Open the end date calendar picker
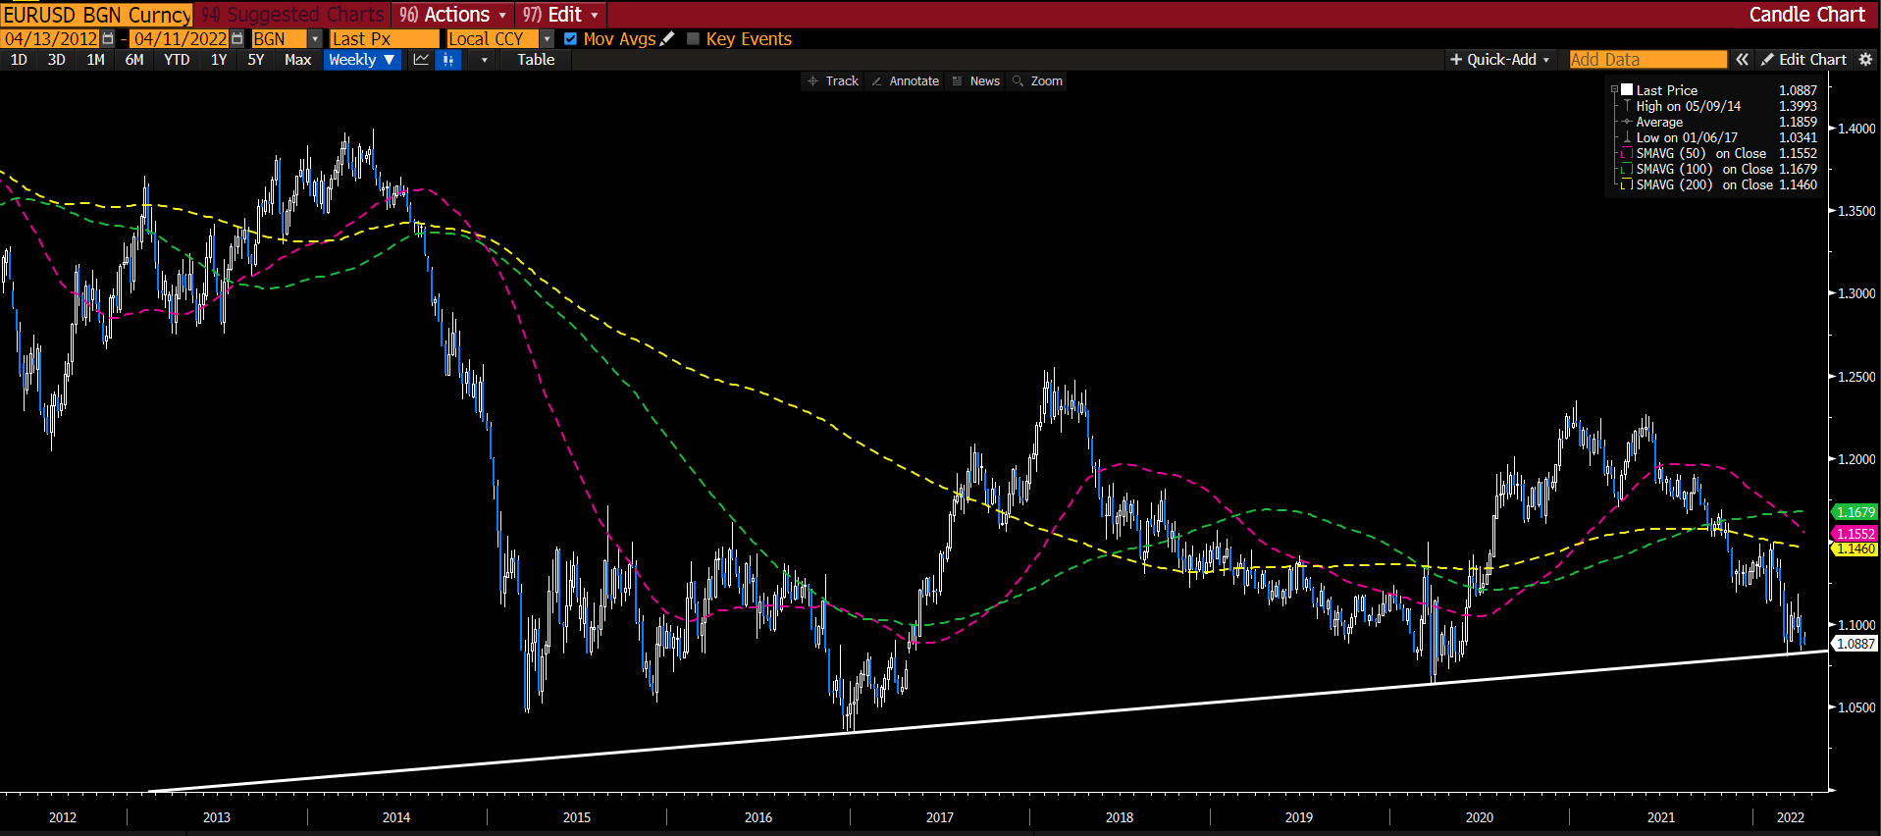 click(236, 39)
